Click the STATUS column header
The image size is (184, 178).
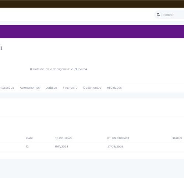(x=177, y=138)
